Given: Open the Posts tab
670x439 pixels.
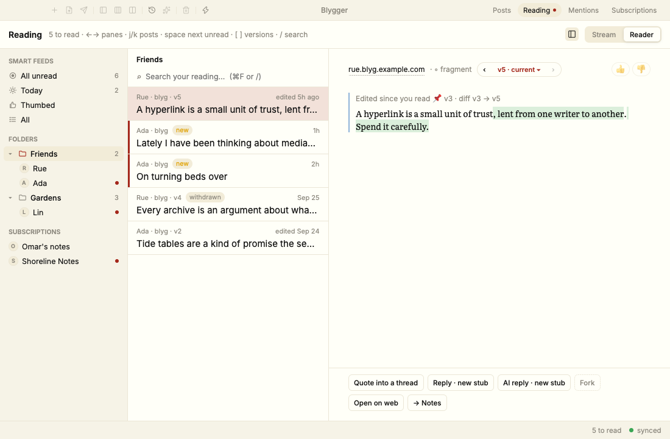Looking at the screenshot, I should pyautogui.click(x=502, y=10).
